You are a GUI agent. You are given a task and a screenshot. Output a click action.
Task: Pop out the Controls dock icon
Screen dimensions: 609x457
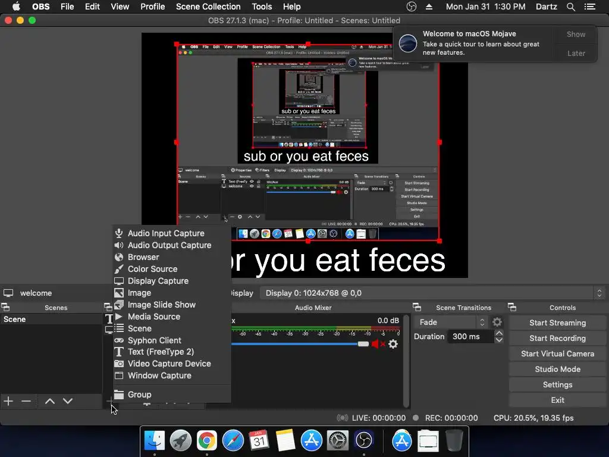tap(512, 308)
